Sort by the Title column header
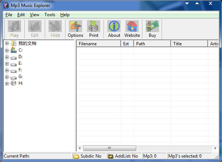Image resolution: width=222 pixels, height=162 pixels. pyautogui.click(x=189, y=44)
